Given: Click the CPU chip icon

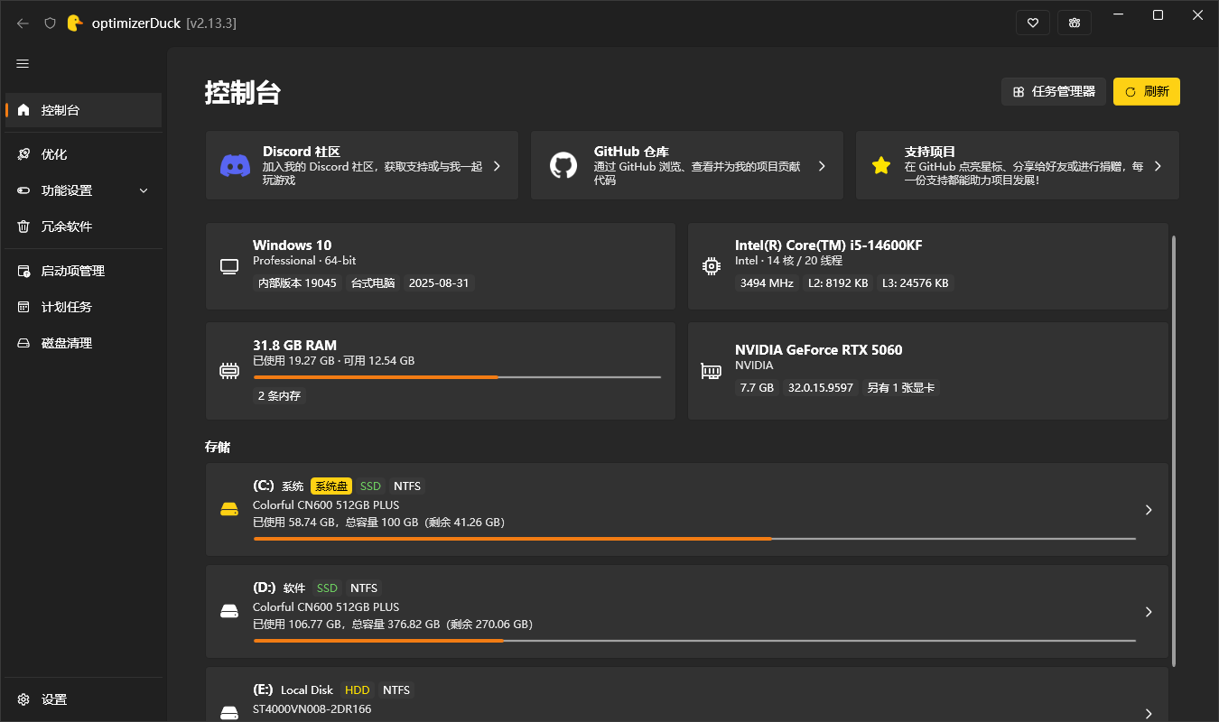Looking at the screenshot, I should click(712, 266).
